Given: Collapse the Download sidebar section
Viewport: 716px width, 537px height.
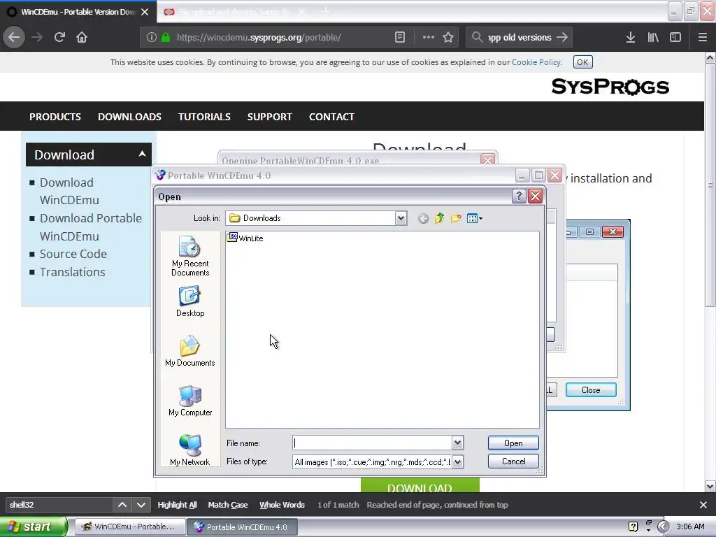Looking at the screenshot, I should tap(142, 155).
